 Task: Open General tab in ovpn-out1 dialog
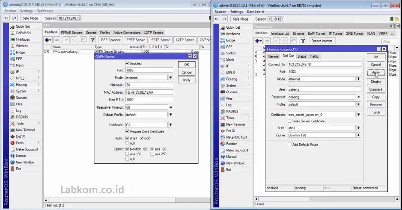point(273,56)
